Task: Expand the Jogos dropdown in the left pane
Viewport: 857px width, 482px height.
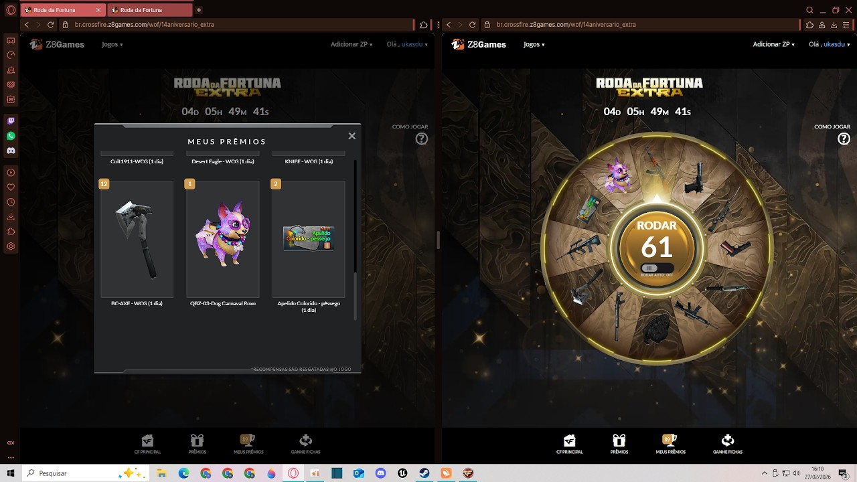Action: (x=112, y=44)
